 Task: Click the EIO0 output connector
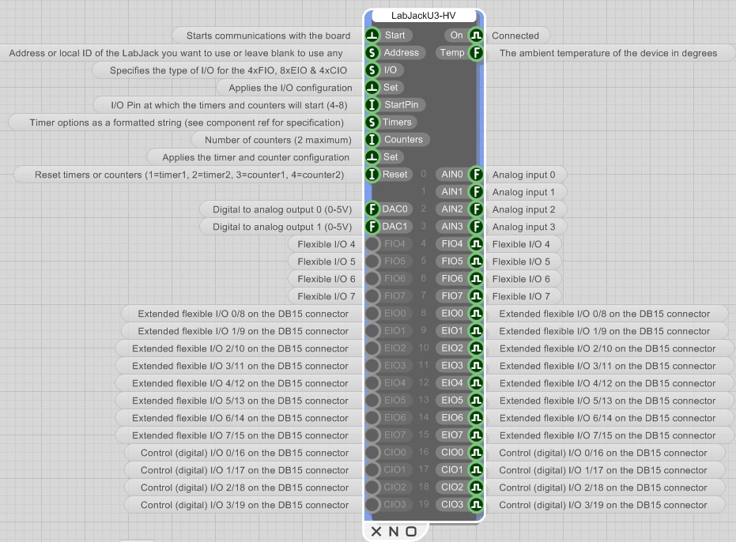pos(477,313)
